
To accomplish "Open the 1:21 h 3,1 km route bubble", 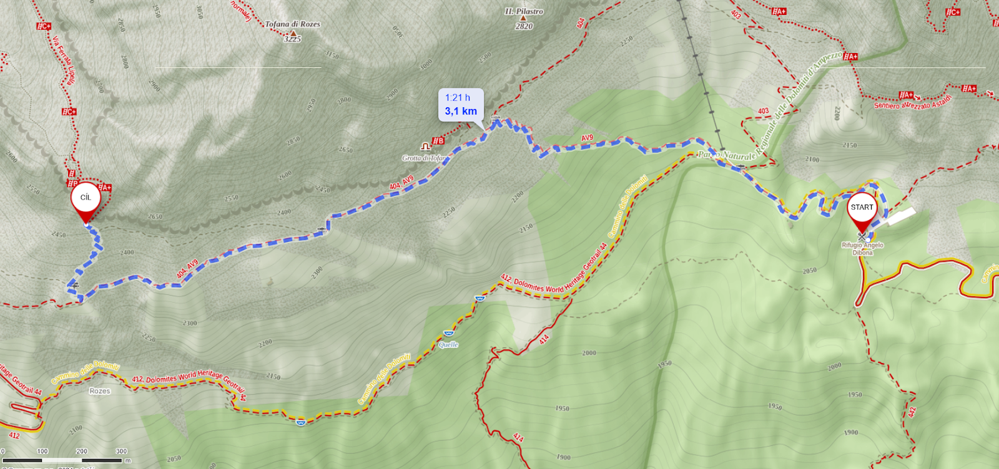I will pyautogui.click(x=461, y=105).
